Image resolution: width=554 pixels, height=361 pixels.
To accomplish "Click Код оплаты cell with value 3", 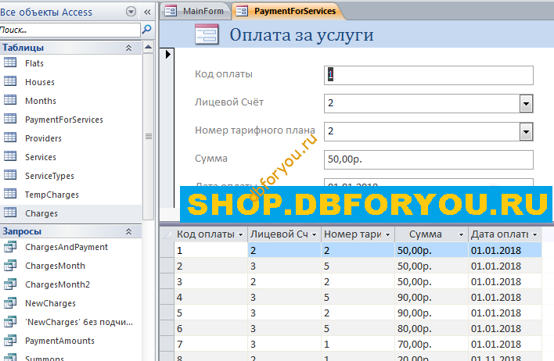I will [x=211, y=281].
